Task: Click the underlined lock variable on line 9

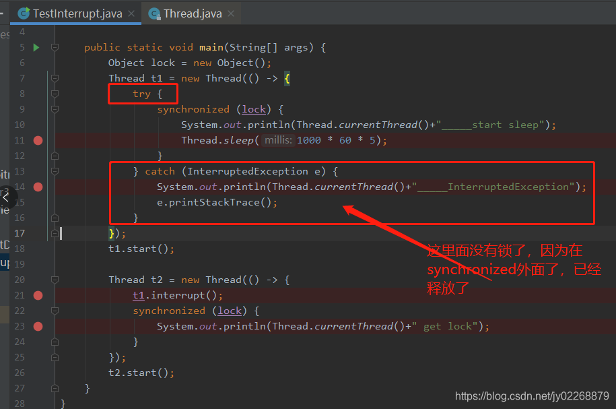Action: (x=254, y=109)
